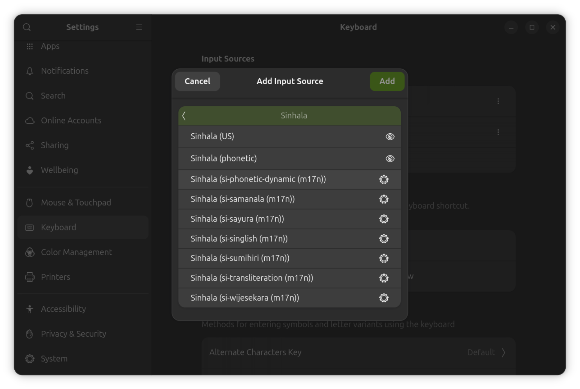The image size is (580, 389).
Task: Open preferences gear for si-samanala
Action: (x=384, y=199)
